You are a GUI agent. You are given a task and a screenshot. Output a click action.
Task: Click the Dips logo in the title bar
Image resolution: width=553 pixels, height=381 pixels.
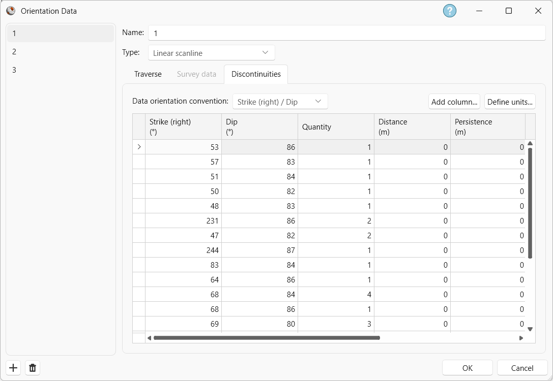point(11,11)
